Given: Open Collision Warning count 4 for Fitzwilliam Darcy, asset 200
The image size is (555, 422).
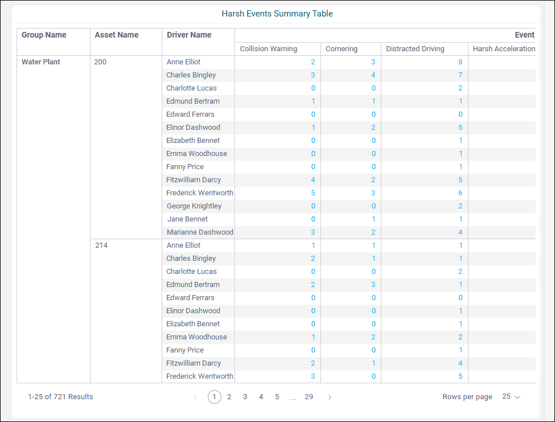Looking at the screenshot, I should tap(313, 180).
